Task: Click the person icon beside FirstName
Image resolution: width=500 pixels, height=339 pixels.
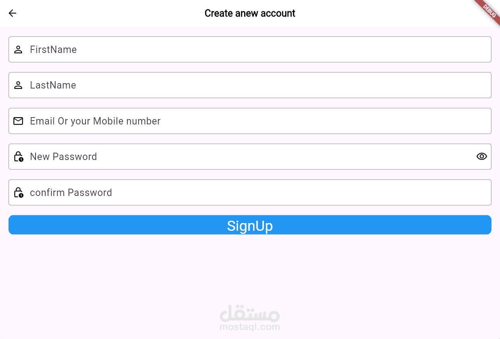Action: tap(18, 49)
